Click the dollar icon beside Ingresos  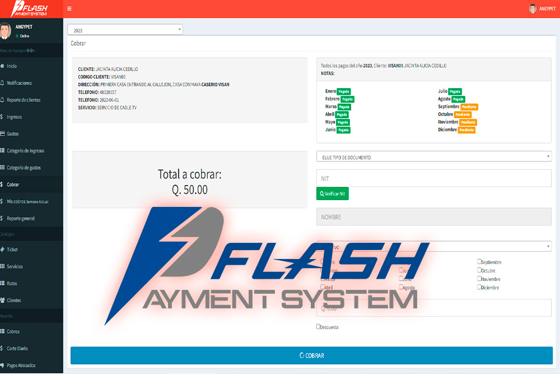tap(2, 117)
